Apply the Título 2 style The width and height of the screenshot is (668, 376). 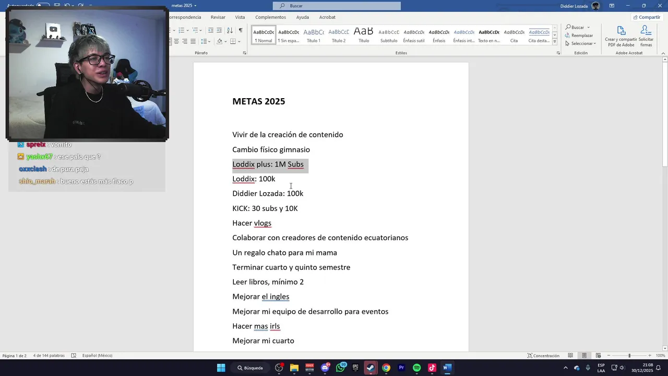tap(339, 35)
